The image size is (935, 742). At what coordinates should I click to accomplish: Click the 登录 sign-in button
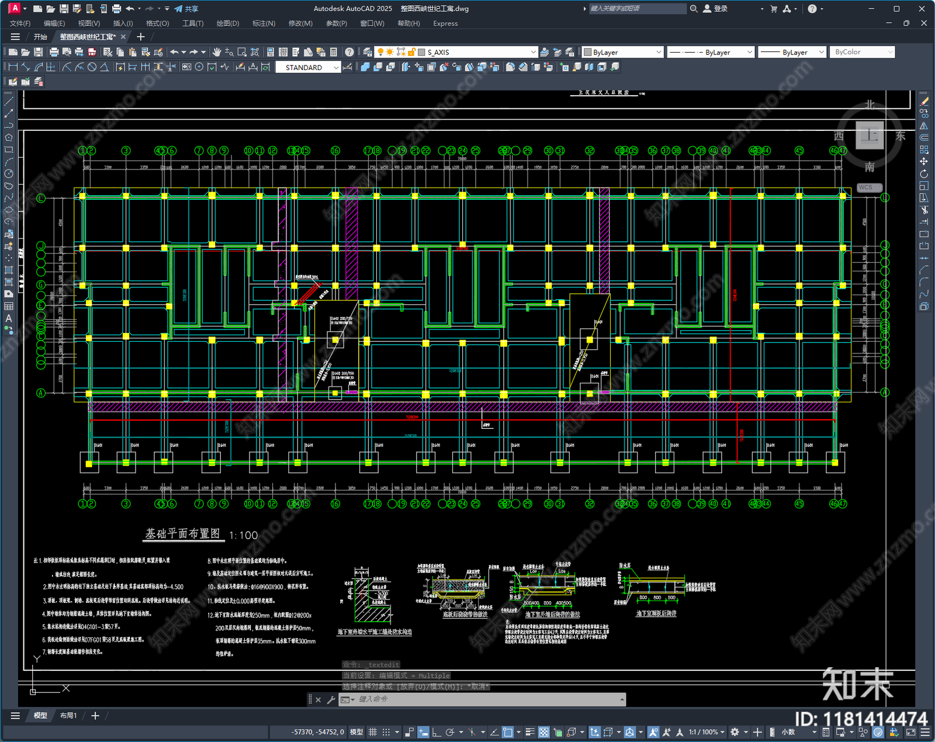click(715, 9)
